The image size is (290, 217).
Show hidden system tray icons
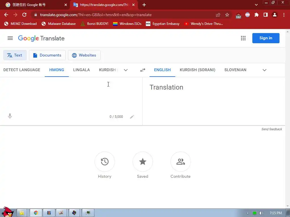coord(248,213)
